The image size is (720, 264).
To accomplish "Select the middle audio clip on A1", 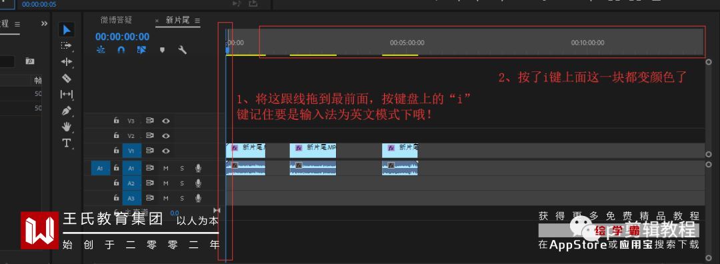I will [x=313, y=168].
